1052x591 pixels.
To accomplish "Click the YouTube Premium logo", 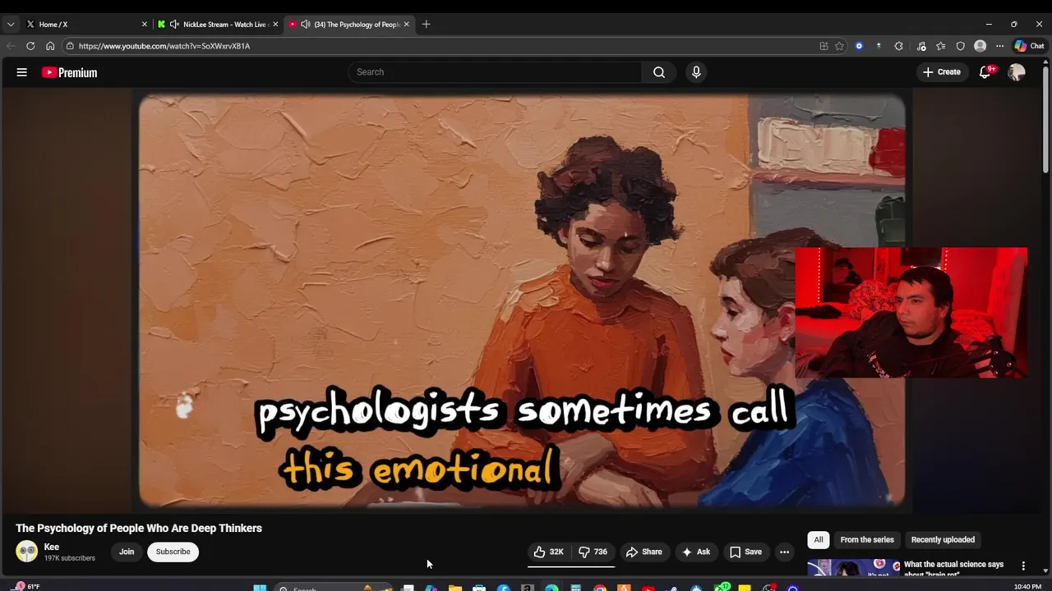I will pyautogui.click(x=70, y=72).
